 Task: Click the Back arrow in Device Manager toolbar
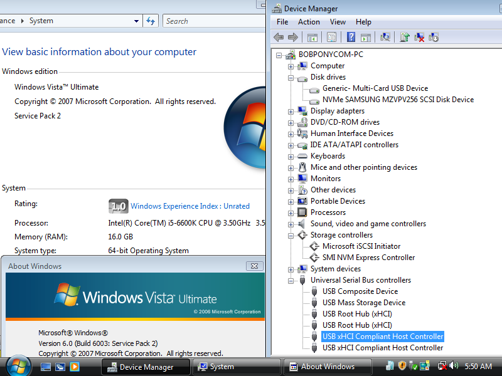(x=279, y=38)
